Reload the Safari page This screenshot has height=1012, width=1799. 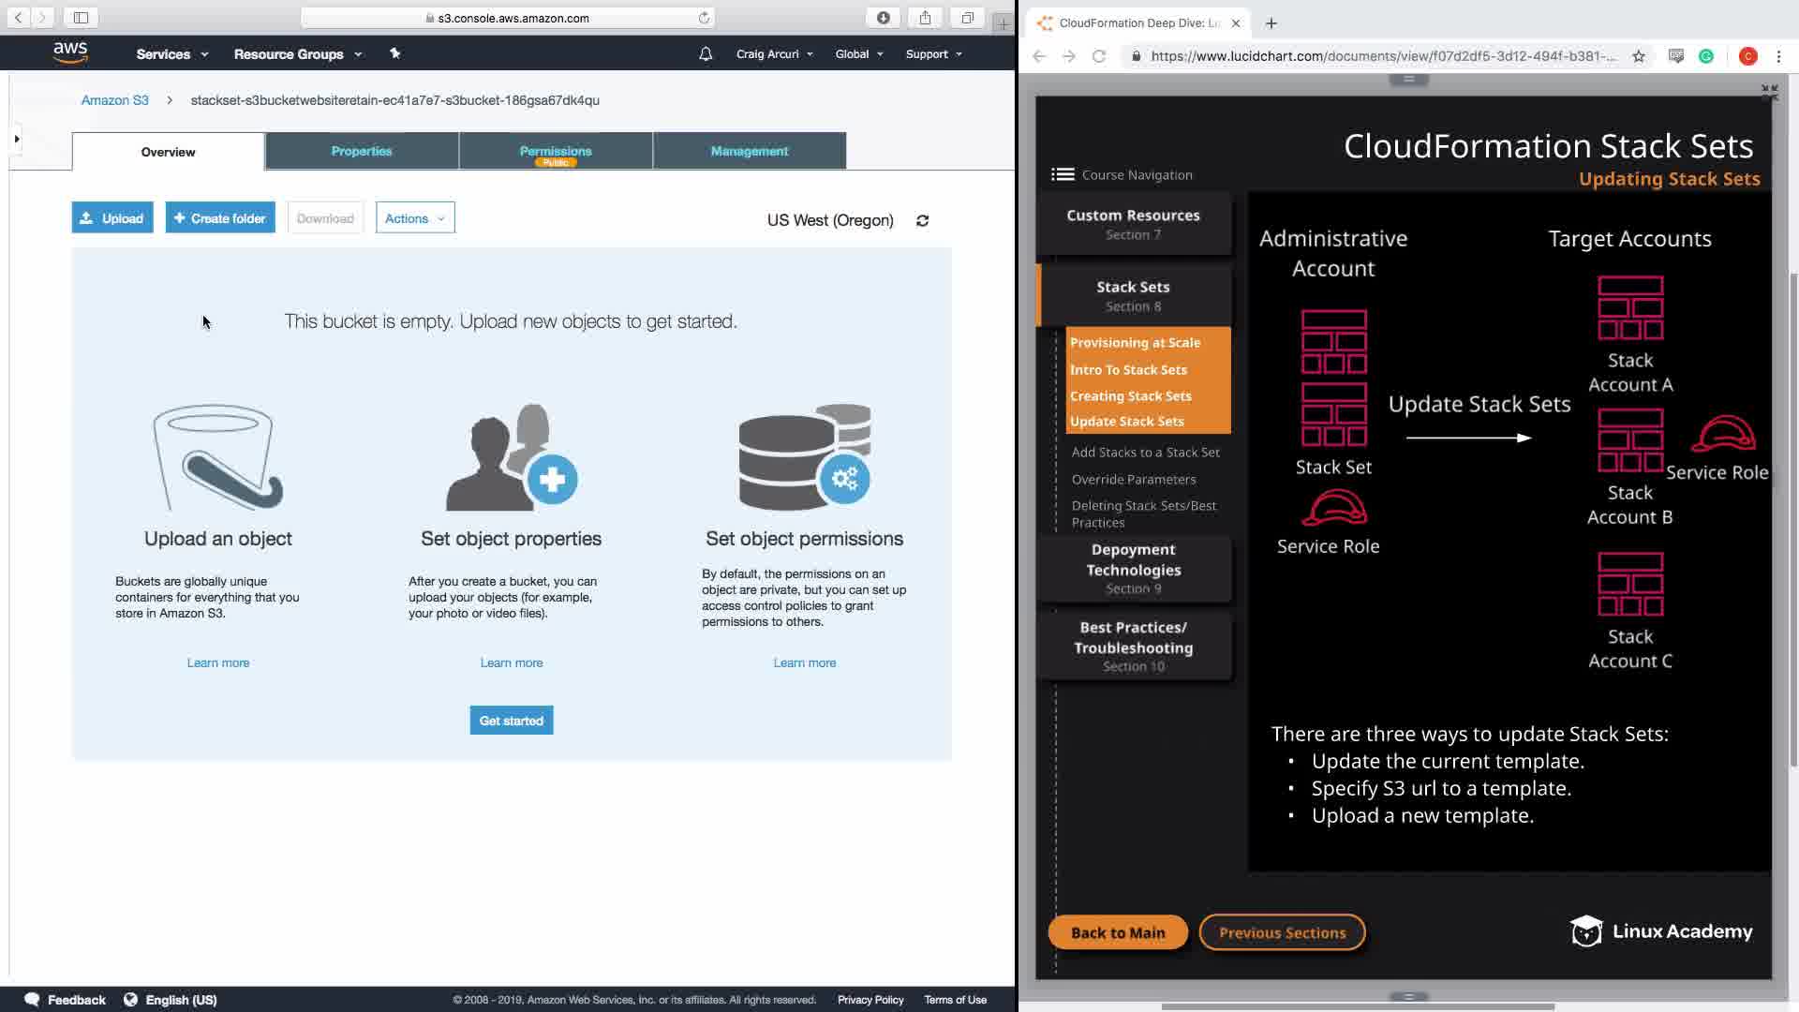(704, 18)
